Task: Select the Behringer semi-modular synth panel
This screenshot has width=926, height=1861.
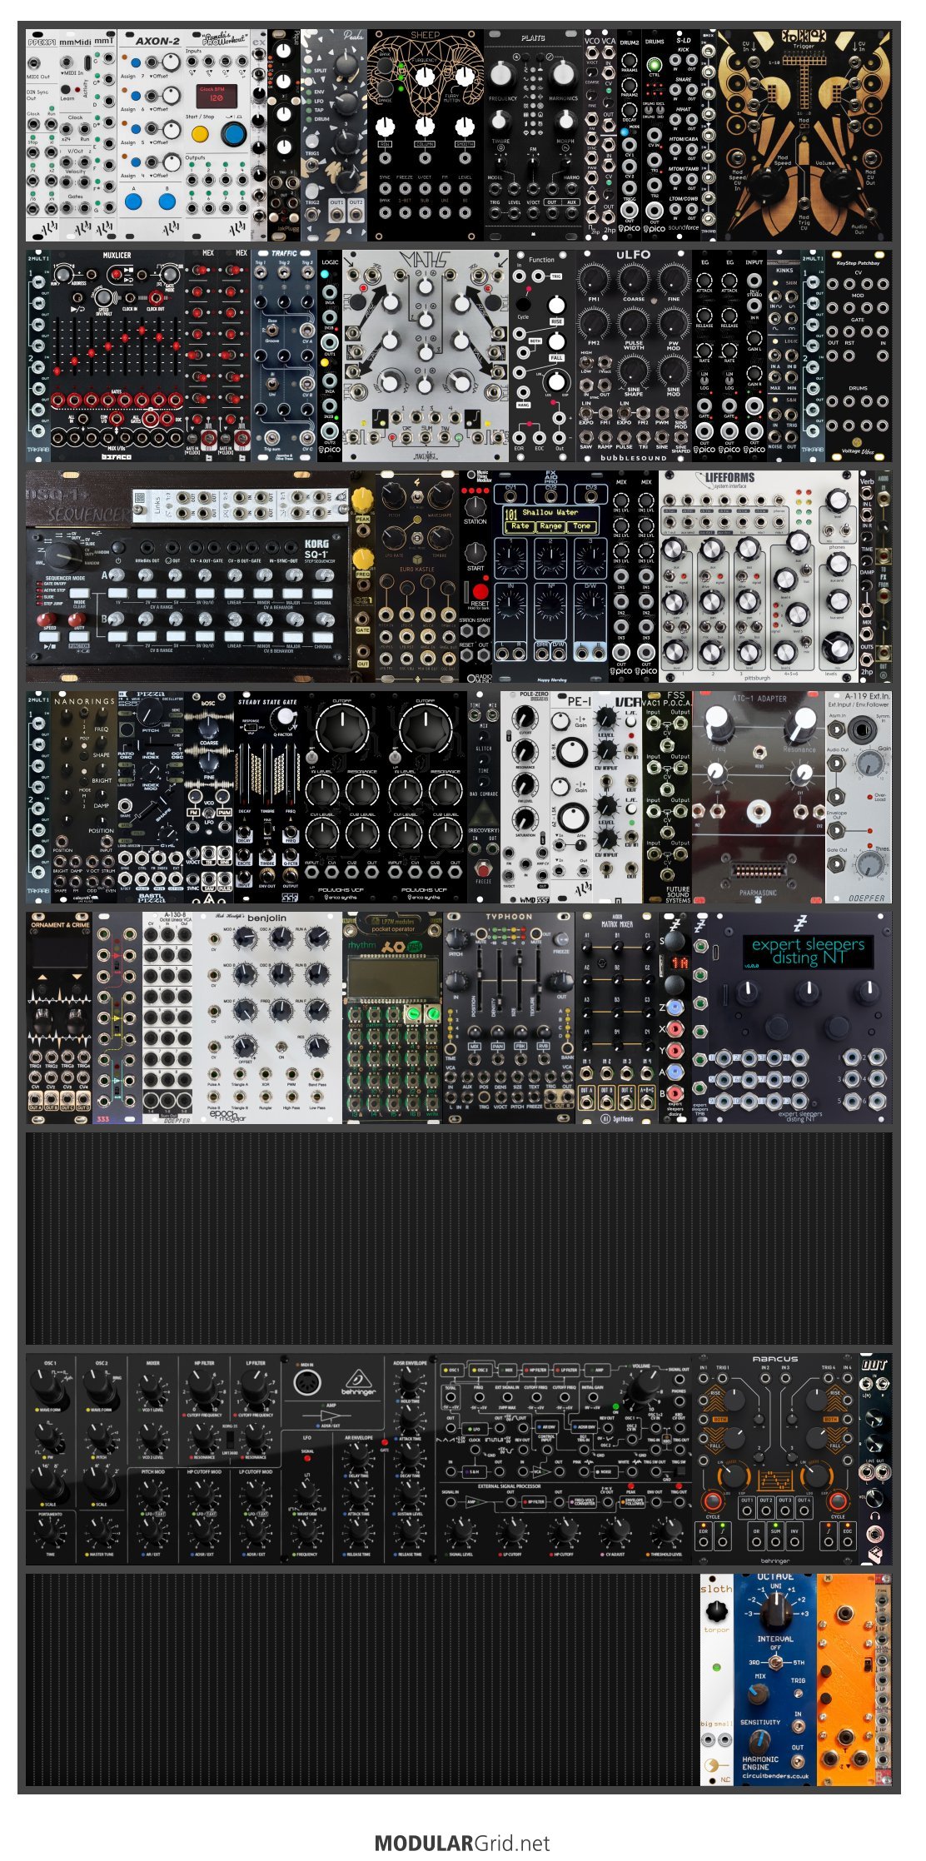Action: [x=359, y=1459]
